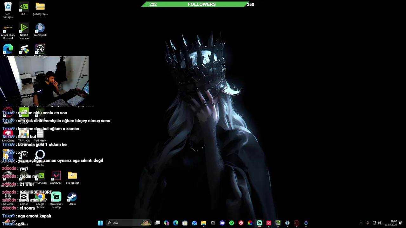Launch NVIDIA App desktop shortcut

click(x=40, y=178)
